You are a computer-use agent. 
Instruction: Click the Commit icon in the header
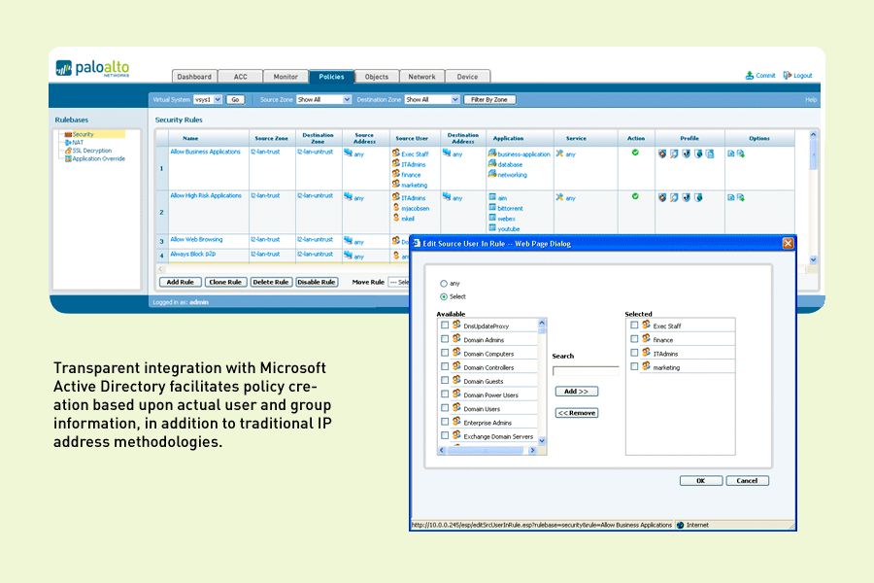[750, 76]
